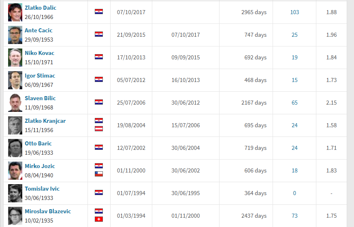Click the Austrian flag in Zlatko Kranjcar's row

99,129
